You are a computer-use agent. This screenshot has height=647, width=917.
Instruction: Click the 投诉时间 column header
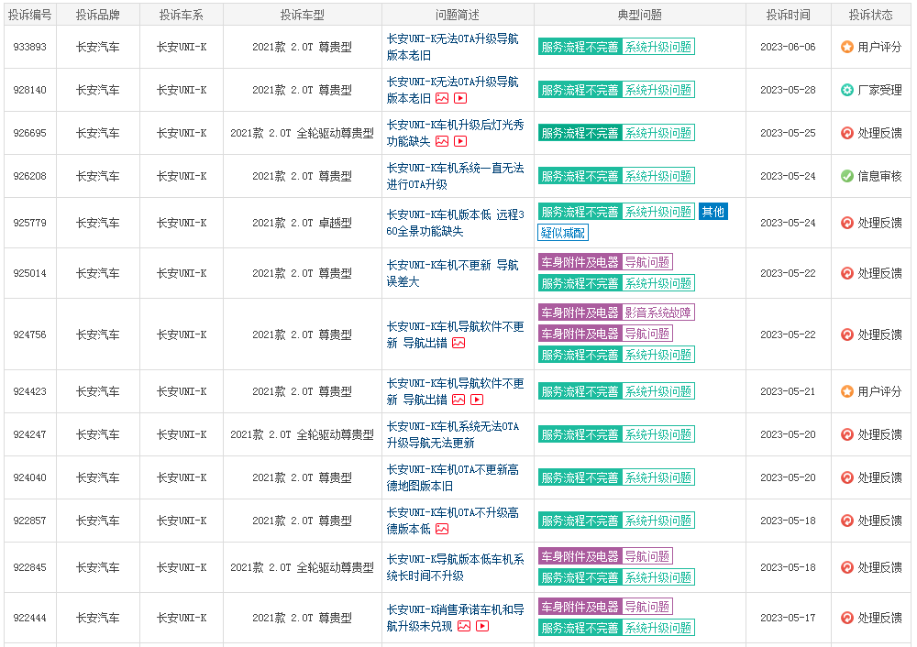(x=789, y=15)
